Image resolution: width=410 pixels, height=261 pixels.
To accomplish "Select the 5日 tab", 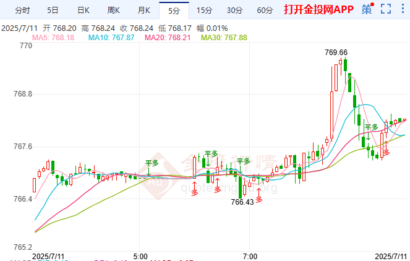I will click(53, 11).
